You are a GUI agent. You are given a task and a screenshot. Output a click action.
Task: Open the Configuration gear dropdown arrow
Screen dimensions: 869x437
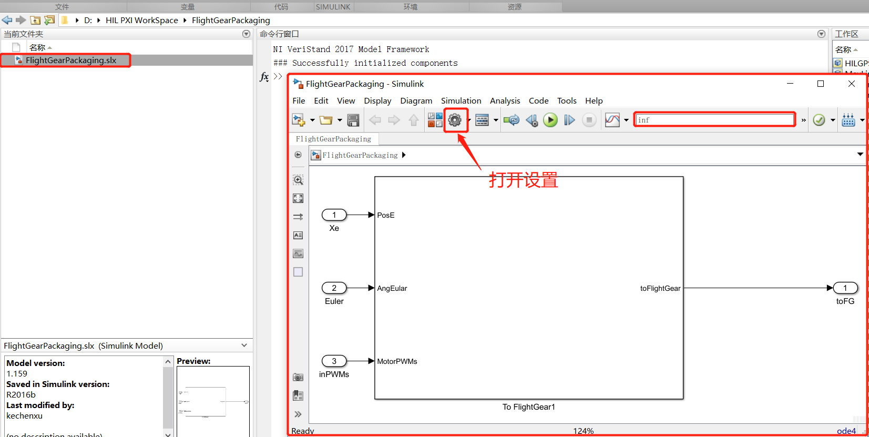(x=469, y=120)
